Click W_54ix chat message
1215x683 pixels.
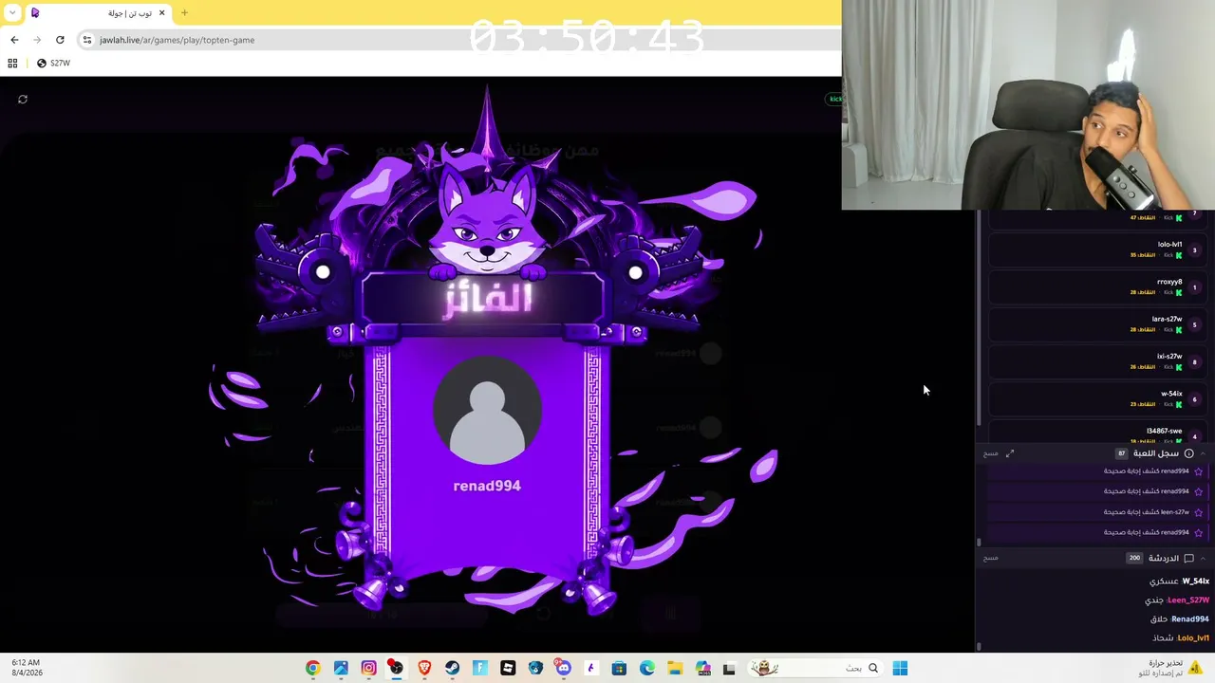[x=1179, y=581]
